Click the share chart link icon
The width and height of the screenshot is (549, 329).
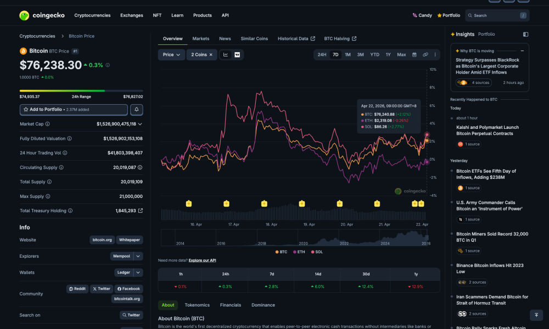tap(425, 54)
